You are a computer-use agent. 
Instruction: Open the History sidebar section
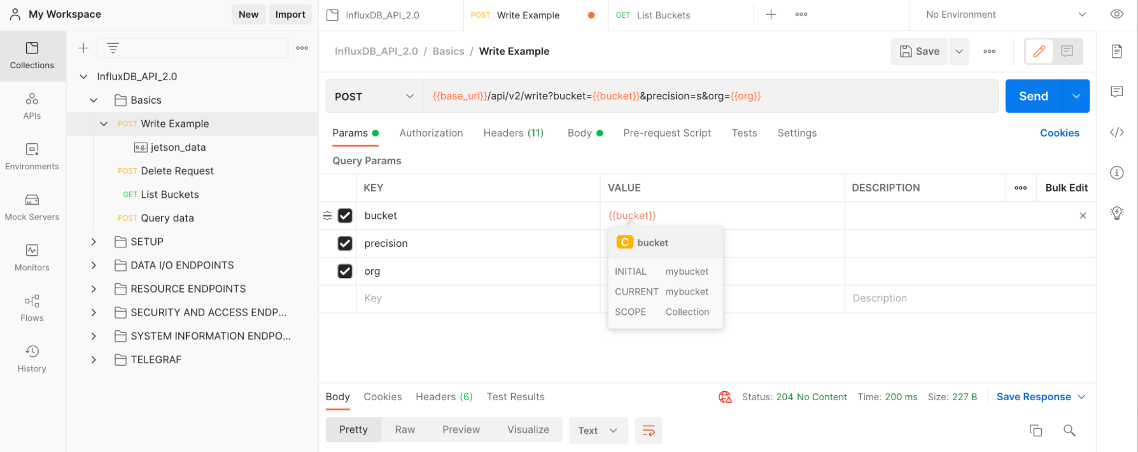click(x=32, y=359)
